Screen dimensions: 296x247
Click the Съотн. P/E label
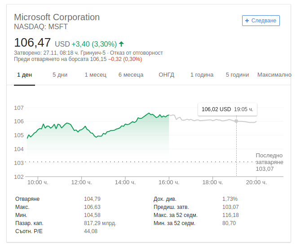point(29,231)
